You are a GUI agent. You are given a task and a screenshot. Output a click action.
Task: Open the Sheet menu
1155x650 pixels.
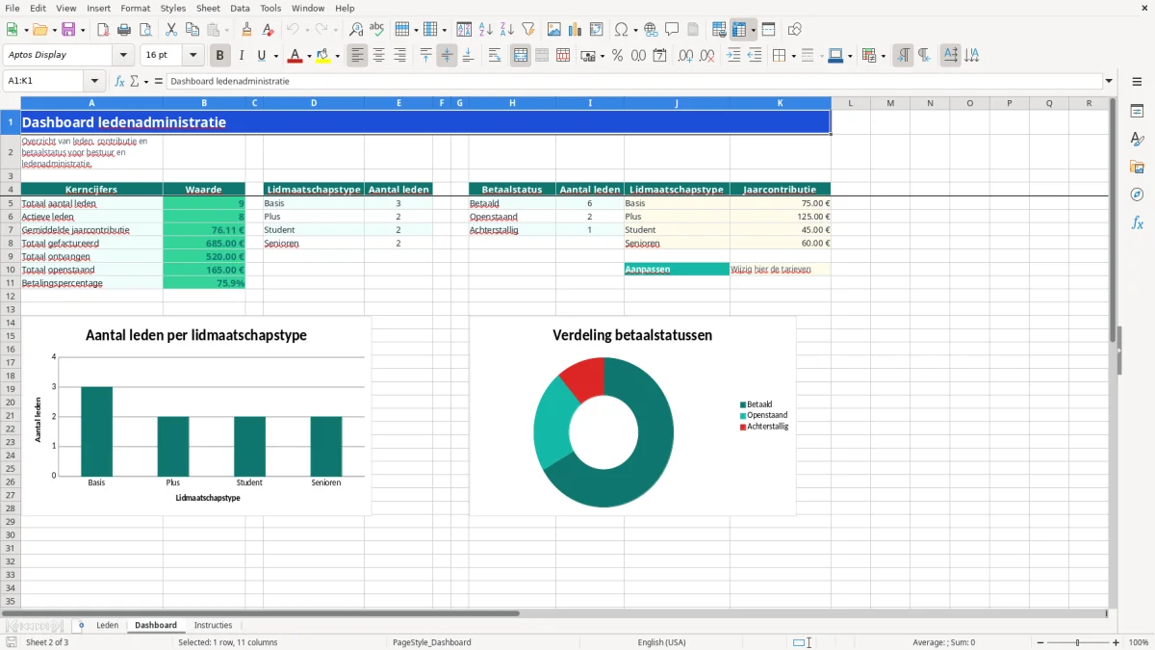pyautogui.click(x=208, y=8)
